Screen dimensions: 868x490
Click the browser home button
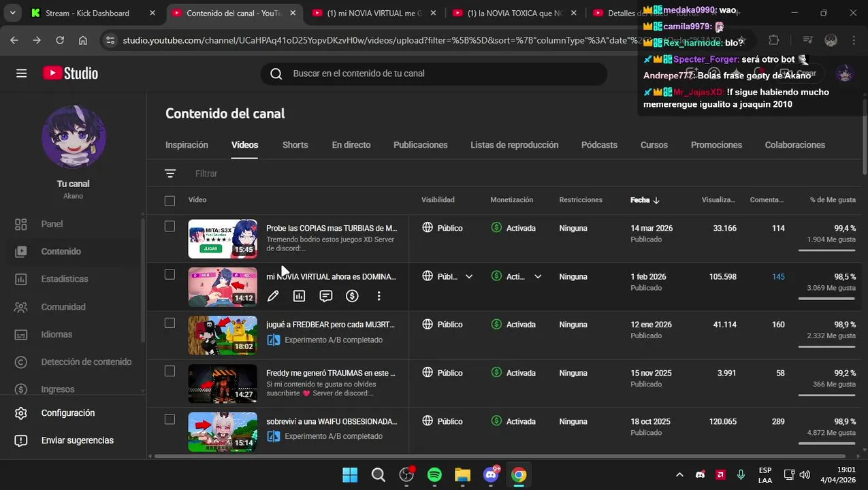(83, 40)
